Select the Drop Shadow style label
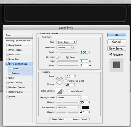 point(15,45)
